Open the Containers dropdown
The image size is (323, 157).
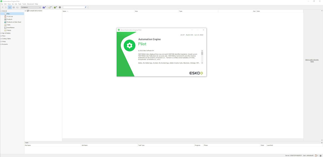click(31, 7)
